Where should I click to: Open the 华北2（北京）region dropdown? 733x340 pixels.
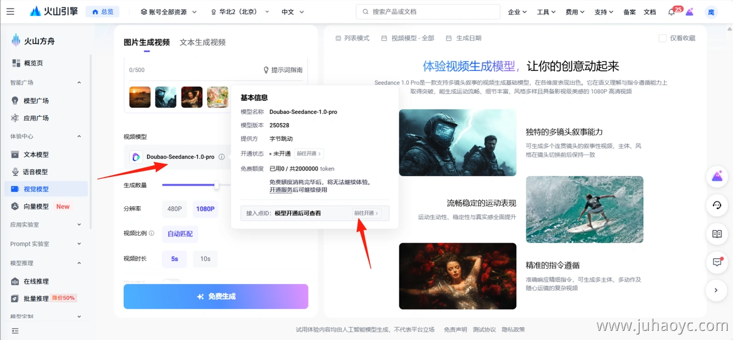coord(240,12)
